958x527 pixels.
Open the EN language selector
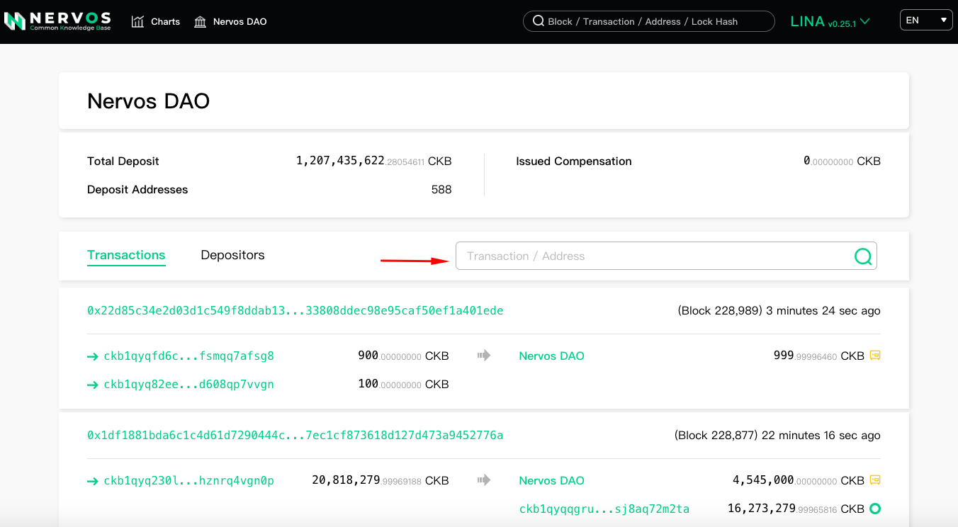(926, 21)
